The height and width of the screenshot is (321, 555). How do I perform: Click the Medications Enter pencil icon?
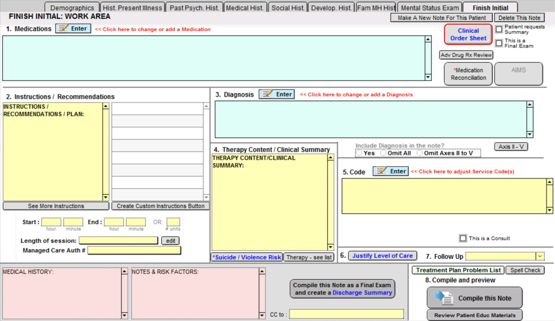pyautogui.click(x=63, y=29)
